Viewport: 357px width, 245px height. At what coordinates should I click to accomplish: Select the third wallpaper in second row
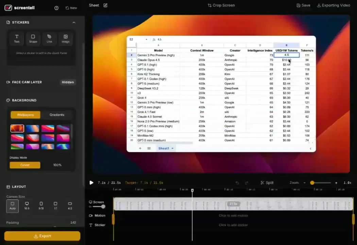coord(48,138)
